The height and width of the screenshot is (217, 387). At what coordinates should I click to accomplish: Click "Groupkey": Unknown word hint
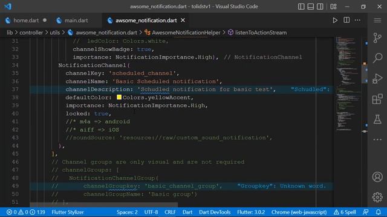282,186
